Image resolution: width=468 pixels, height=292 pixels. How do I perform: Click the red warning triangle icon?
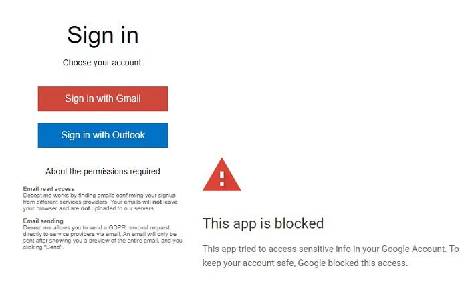(221, 176)
